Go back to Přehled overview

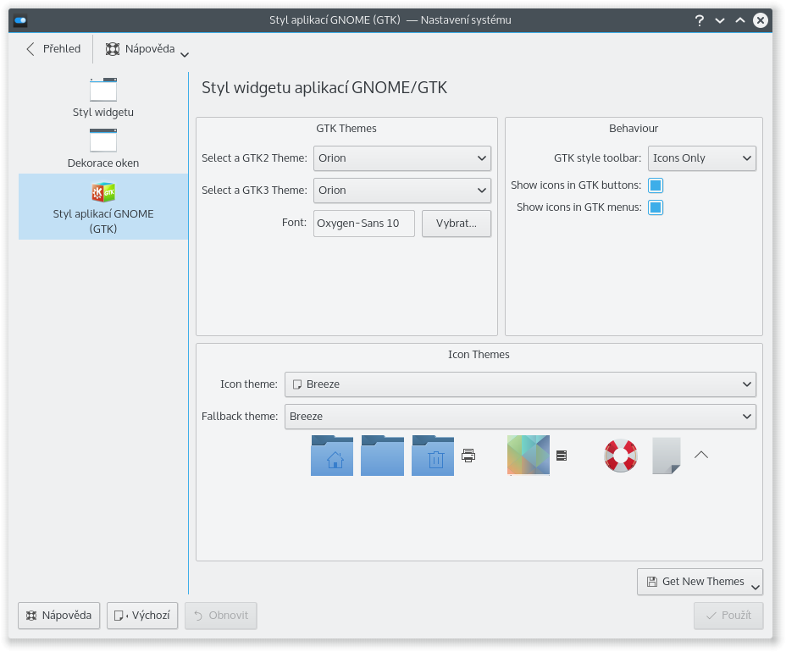point(53,48)
